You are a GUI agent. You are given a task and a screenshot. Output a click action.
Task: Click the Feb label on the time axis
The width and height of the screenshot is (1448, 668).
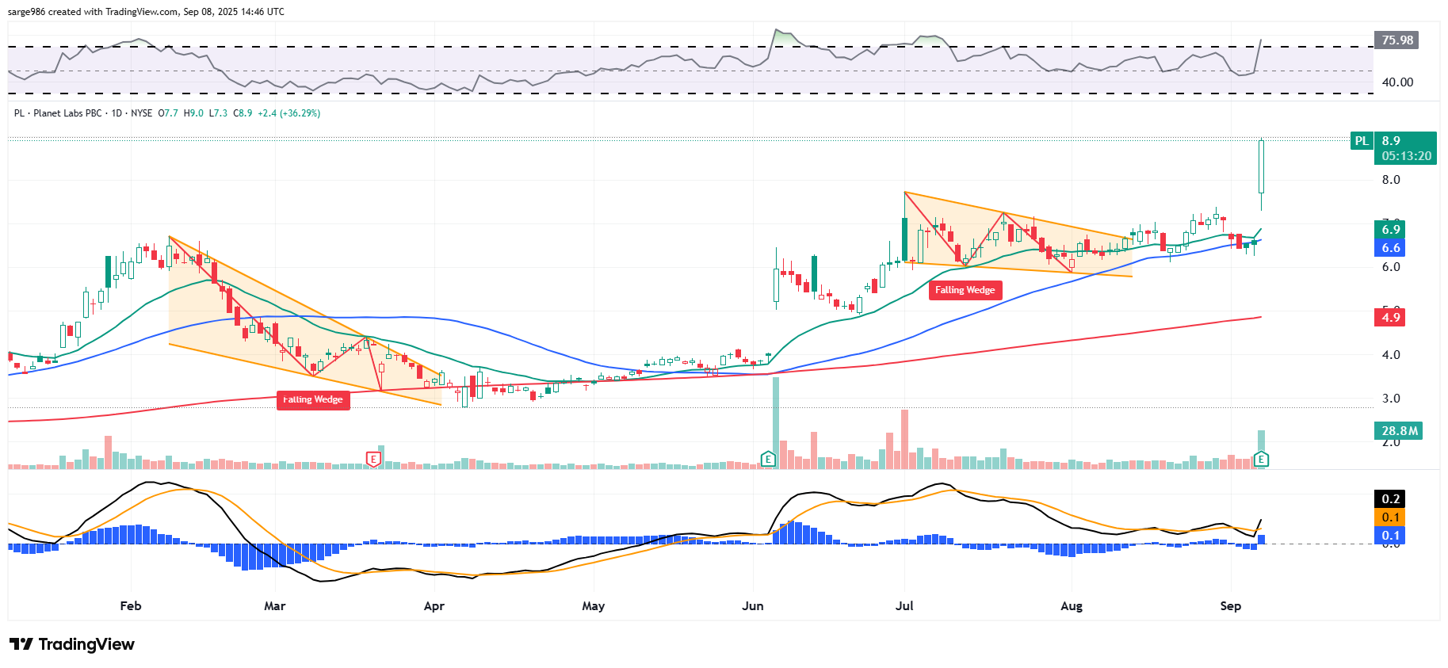tap(131, 606)
